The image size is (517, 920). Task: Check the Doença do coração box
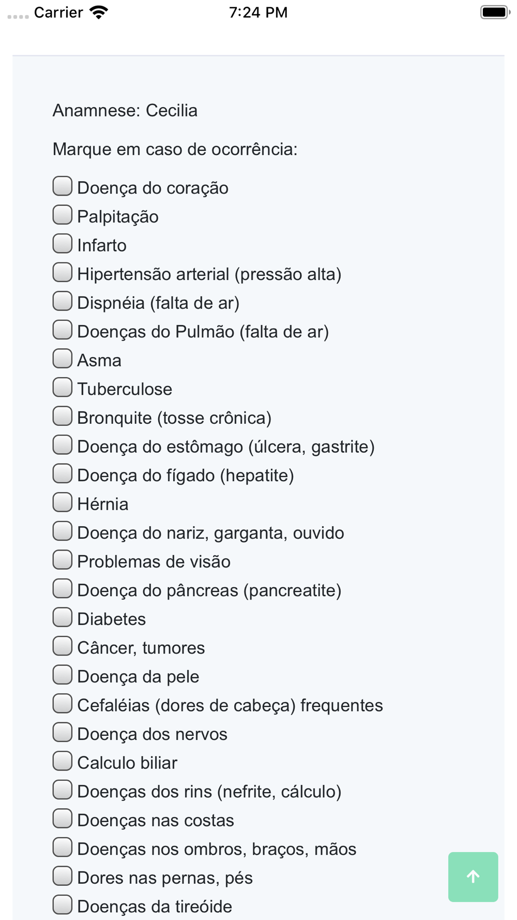coord(62,186)
